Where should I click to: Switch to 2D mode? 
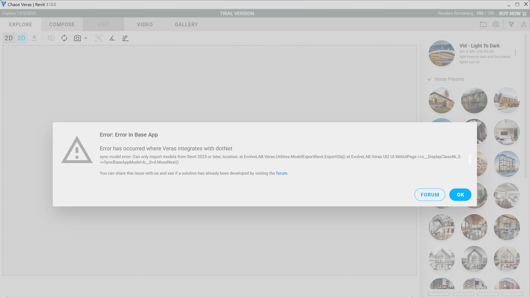pyautogui.click(x=9, y=38)
